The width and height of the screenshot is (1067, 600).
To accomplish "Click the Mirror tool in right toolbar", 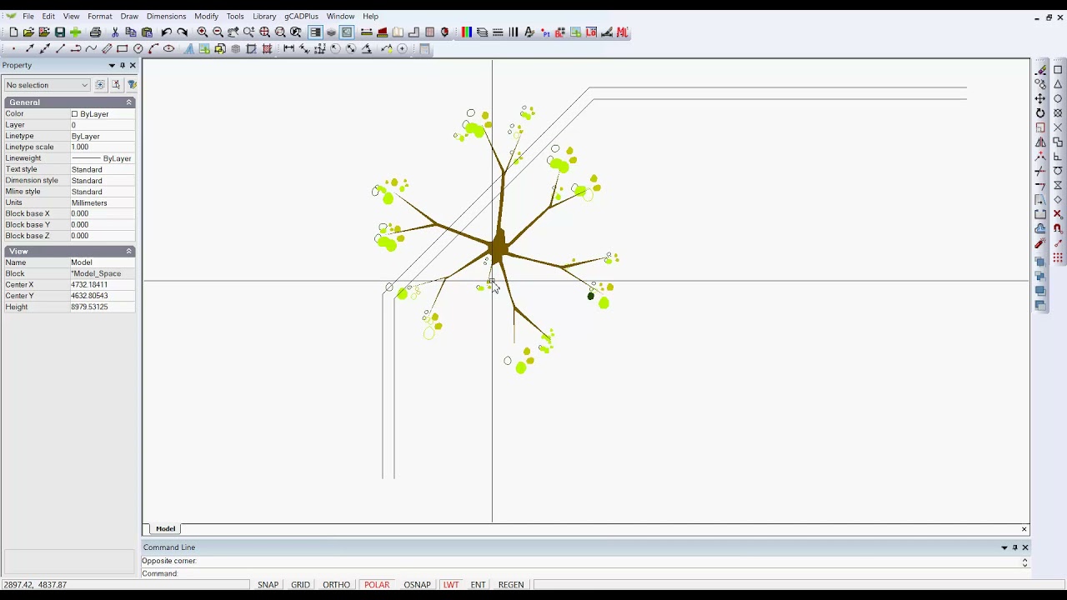I will click(1040, 142).
